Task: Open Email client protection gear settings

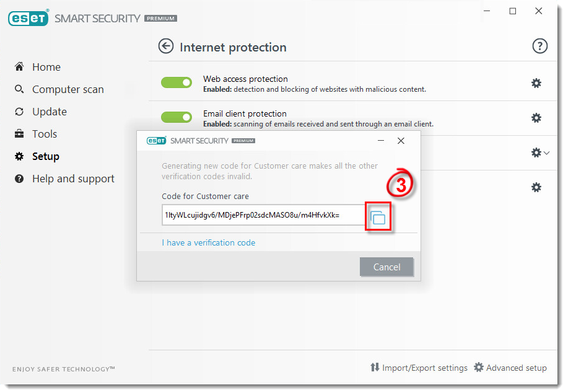Action: [536, 118]
